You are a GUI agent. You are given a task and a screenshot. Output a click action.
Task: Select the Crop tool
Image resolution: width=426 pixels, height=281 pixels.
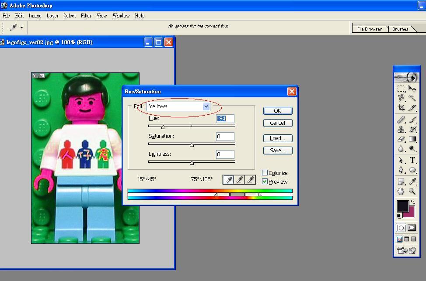click(x=401, y=108)
